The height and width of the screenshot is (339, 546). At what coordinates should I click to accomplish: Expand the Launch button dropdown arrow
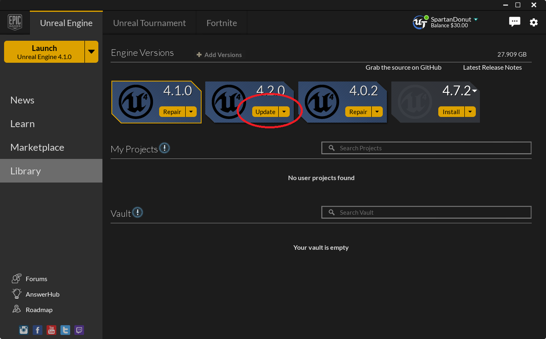pyautogui.click(x=91, y=52)
